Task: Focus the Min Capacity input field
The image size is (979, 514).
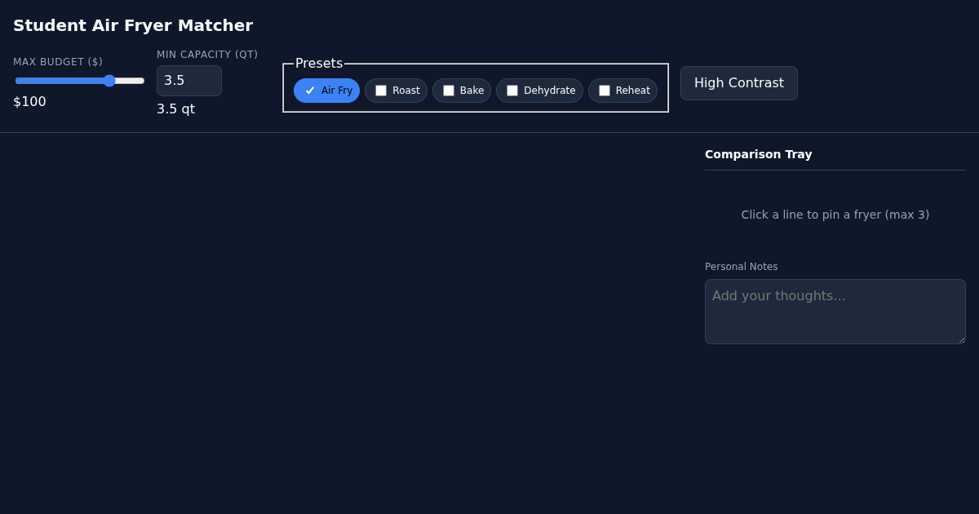Action: pyautogui.click(x=189, y=81)
